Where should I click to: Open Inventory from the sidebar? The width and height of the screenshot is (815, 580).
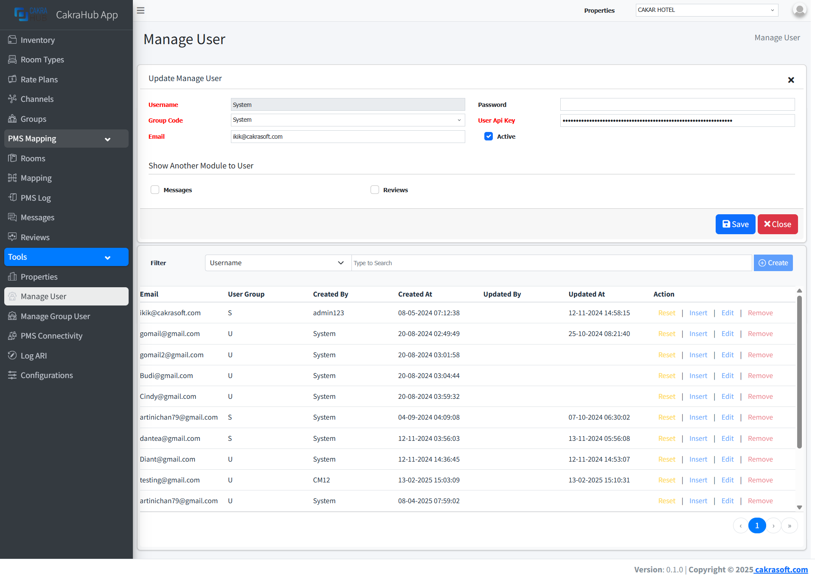coord(38,40)
